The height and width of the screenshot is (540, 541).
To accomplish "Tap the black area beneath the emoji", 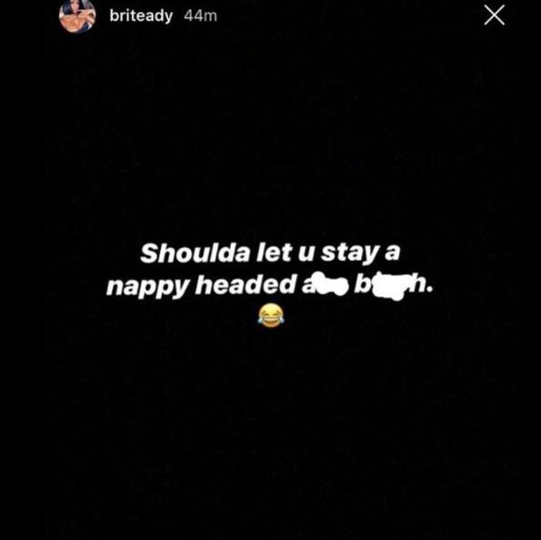I will (271, 431).
